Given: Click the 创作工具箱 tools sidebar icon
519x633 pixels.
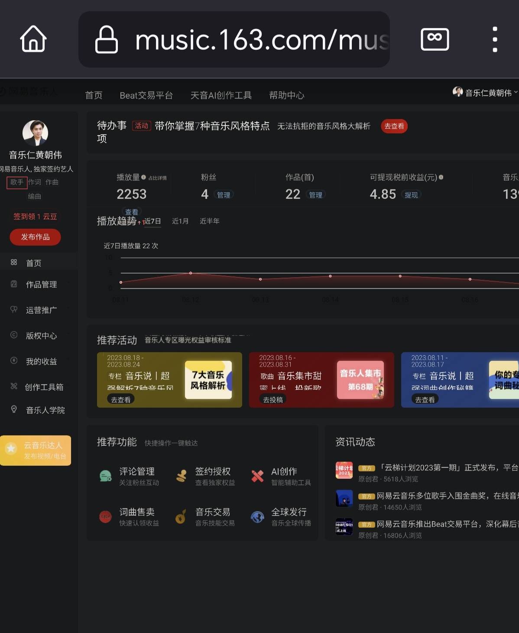Looking at the screenshot, I should [x=14, y=387].
